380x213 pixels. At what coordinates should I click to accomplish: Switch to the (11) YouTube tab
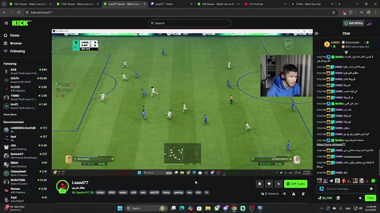click(x=265, y=4)
